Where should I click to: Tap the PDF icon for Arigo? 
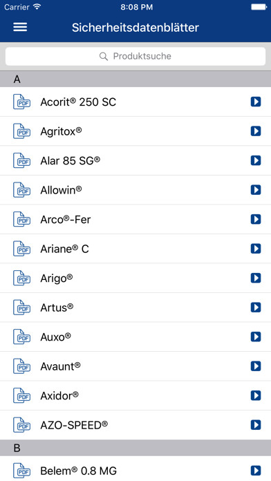tap(22, 278)
